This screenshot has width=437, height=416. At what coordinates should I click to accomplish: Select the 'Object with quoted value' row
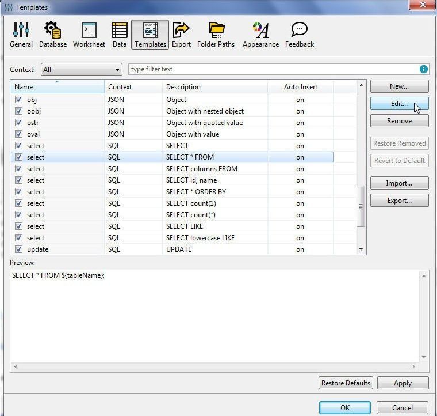click(x=172, y=123)
